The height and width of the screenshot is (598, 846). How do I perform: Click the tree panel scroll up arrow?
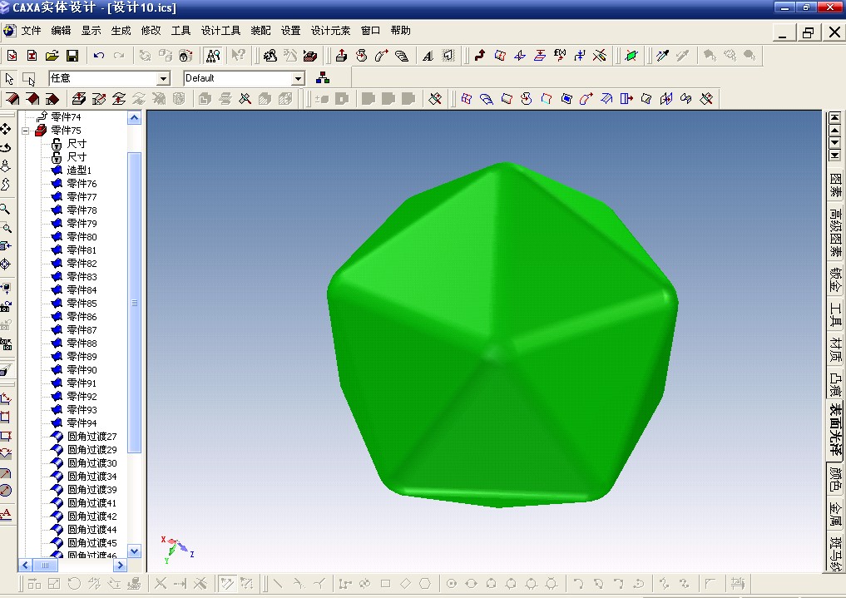pos(135,118)
